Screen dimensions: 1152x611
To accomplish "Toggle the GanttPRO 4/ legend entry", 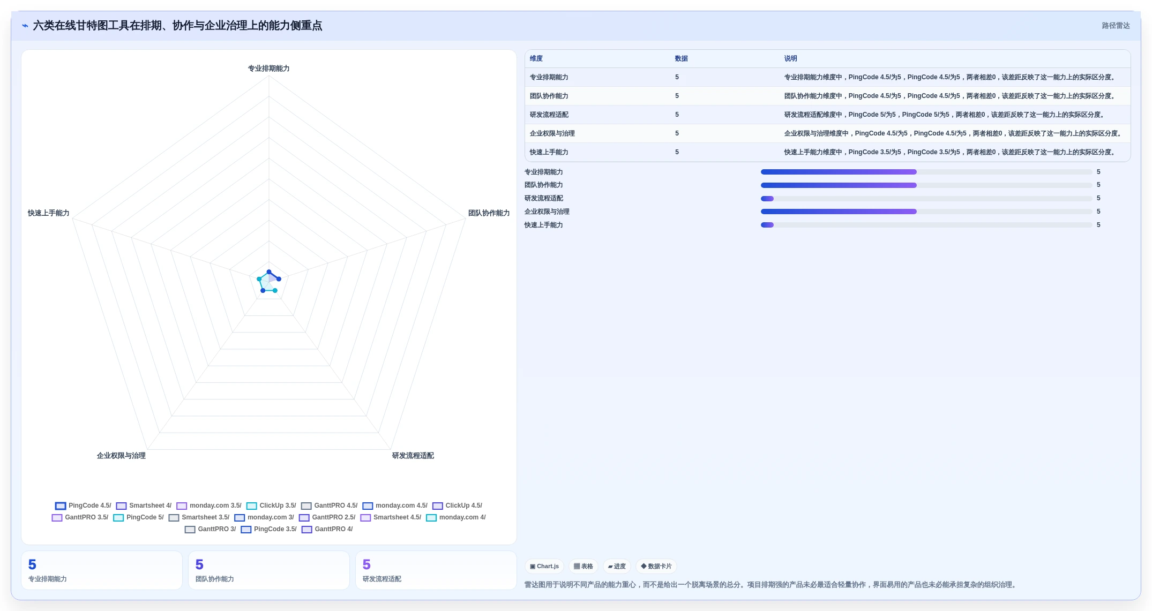I will point(327,529).
